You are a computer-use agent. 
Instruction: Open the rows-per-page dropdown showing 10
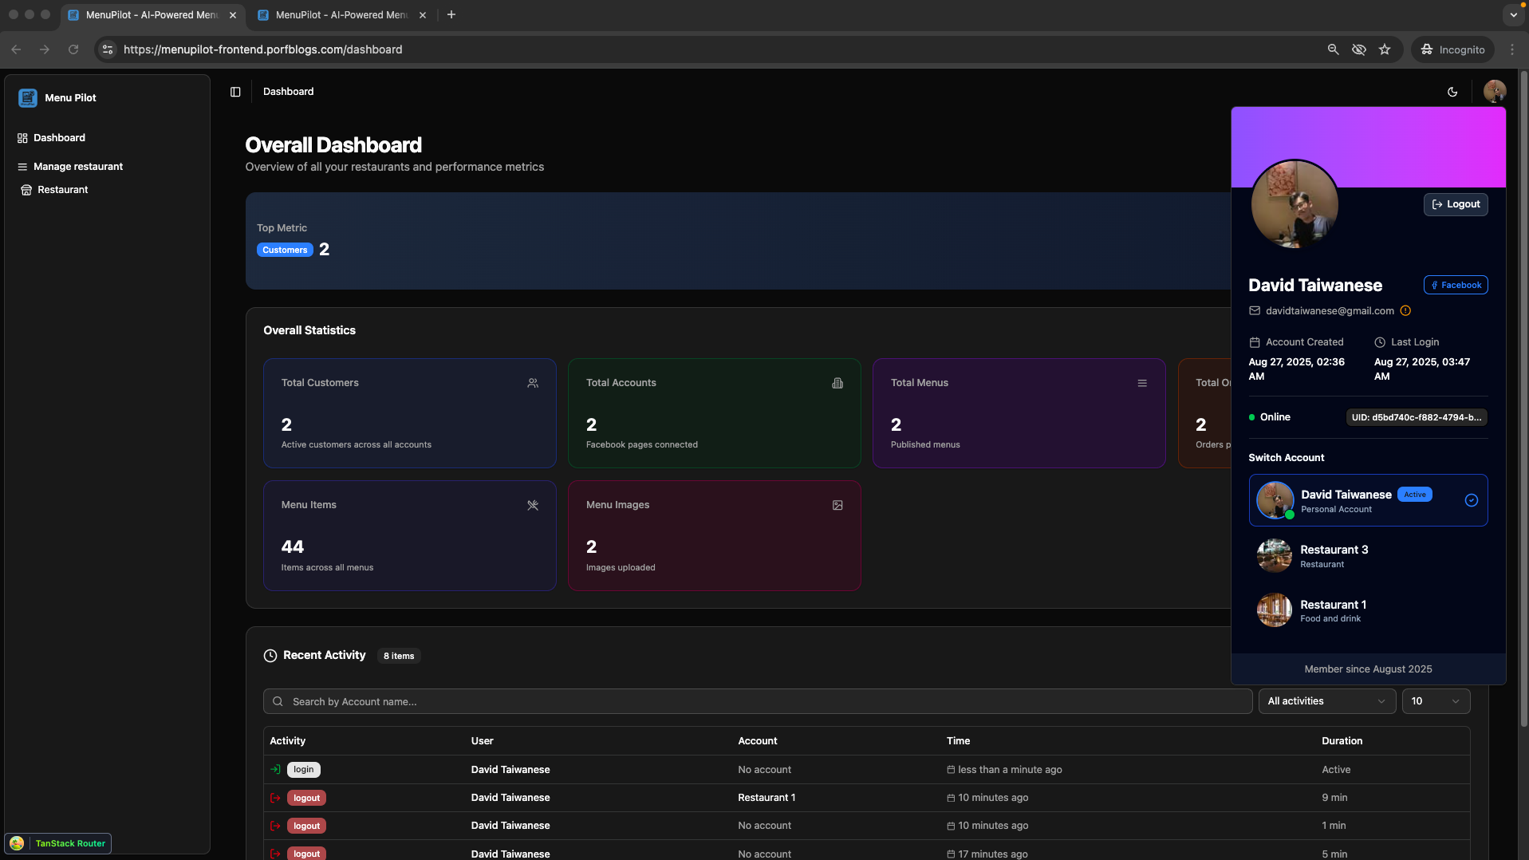[x=1435, y=701]
